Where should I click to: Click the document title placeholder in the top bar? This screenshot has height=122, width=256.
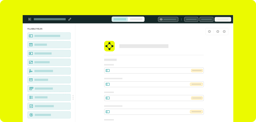click(50, 19)
